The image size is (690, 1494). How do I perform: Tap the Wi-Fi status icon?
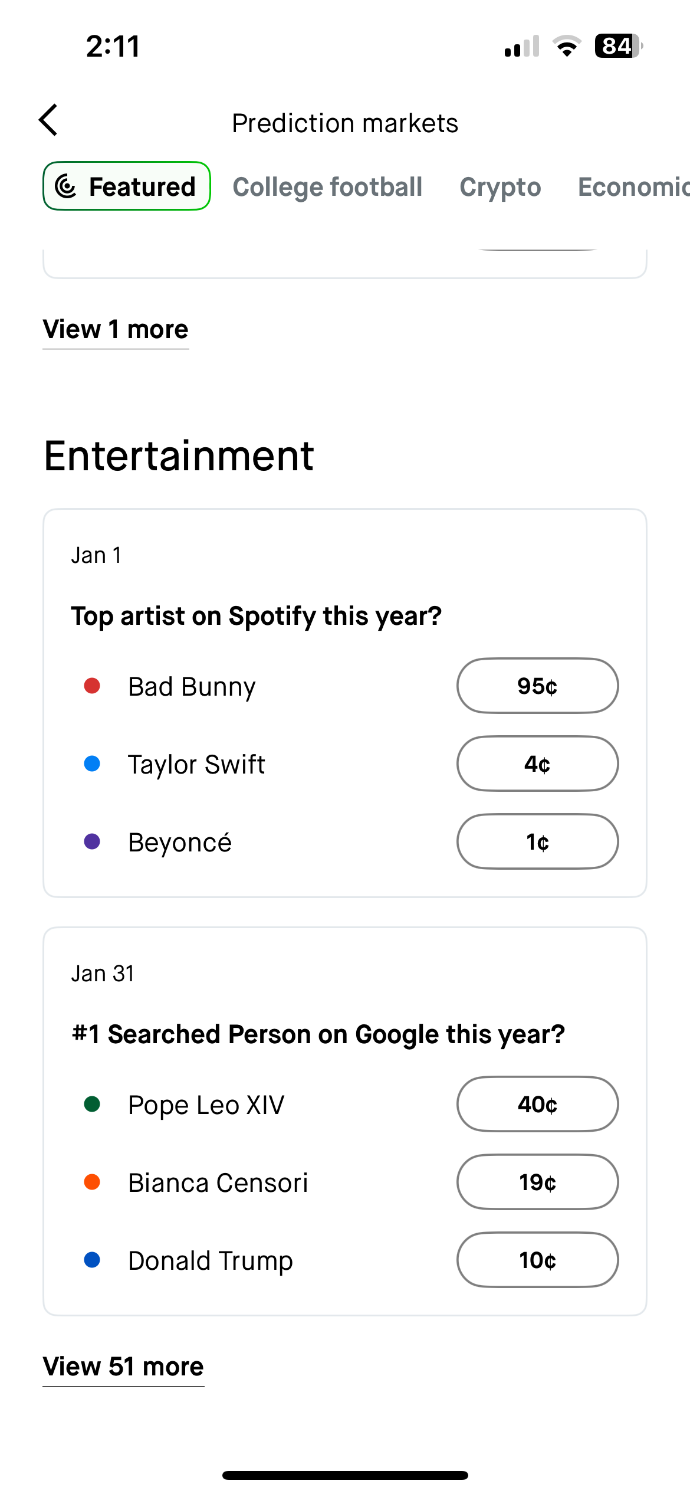(x=567, y=46)
